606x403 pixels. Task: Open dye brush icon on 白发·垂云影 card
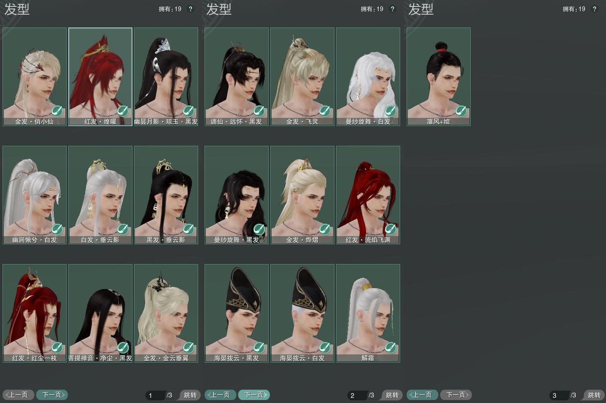pos(122,230)
